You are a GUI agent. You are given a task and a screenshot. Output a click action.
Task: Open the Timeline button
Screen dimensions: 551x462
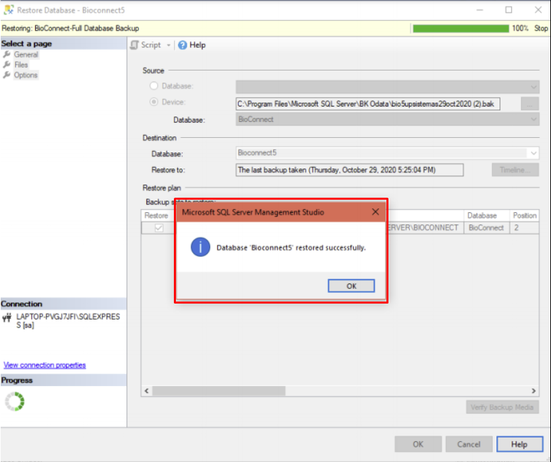(515, 170)
